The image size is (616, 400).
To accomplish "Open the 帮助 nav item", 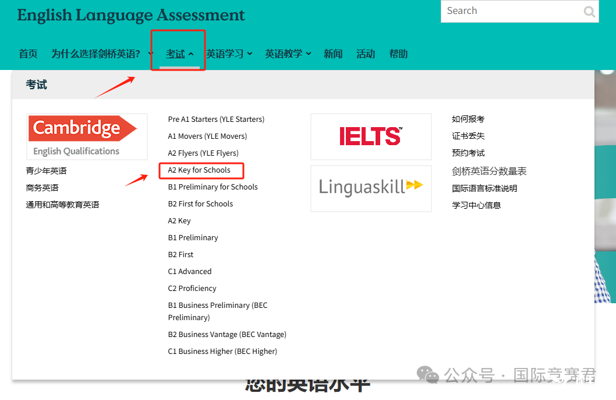I will point(398,54).
